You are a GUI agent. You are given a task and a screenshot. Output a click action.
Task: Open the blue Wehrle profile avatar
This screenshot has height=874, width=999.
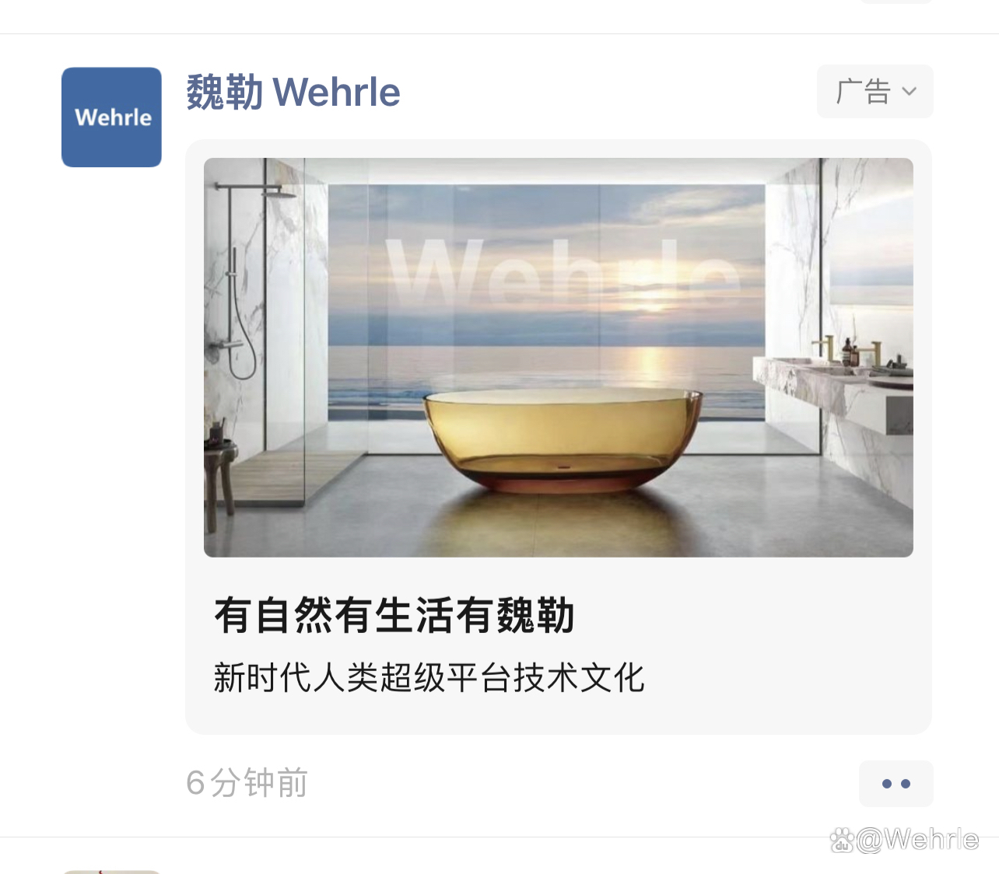[x=111, y=117]
